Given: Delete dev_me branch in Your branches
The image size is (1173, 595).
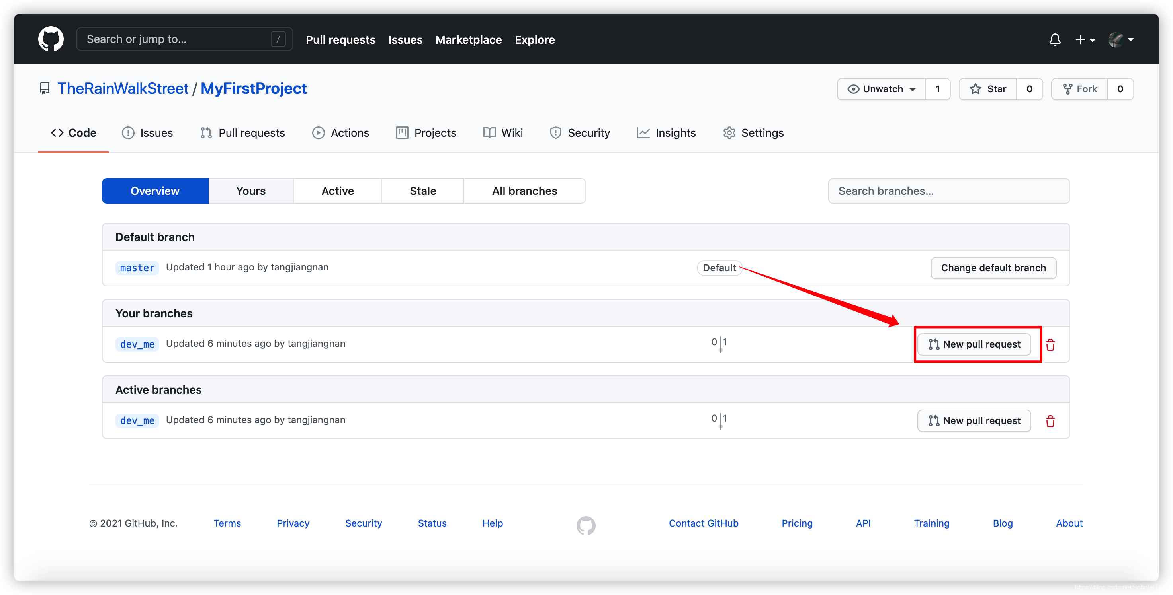Looking at the screenshot, I should pos(1050,345).
